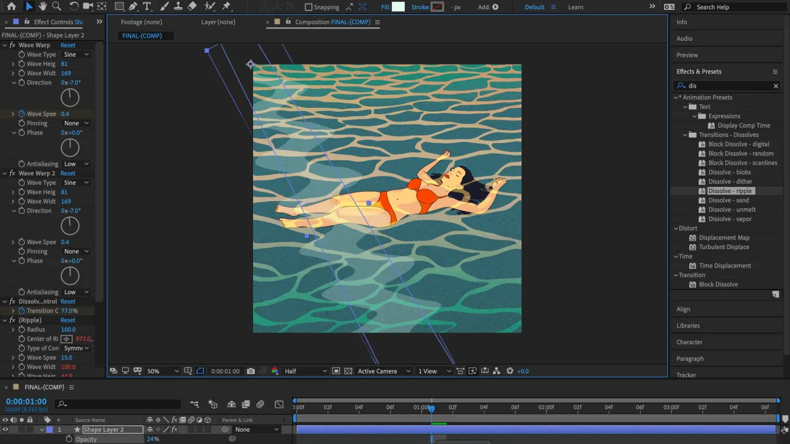This screenshot has height=444, width=790.
Task: Reset the Wave Warp effect
Action: click(x=68, y=46)
